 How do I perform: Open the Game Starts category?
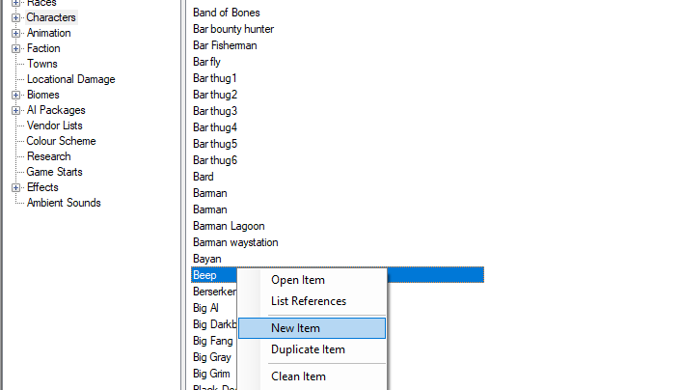coord(54,172)
